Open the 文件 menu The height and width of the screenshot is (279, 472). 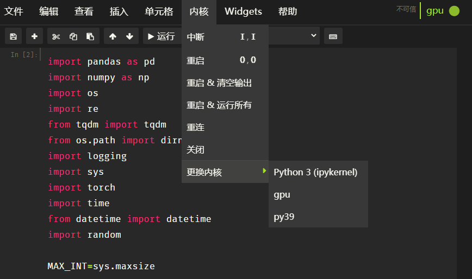point(14,11)
